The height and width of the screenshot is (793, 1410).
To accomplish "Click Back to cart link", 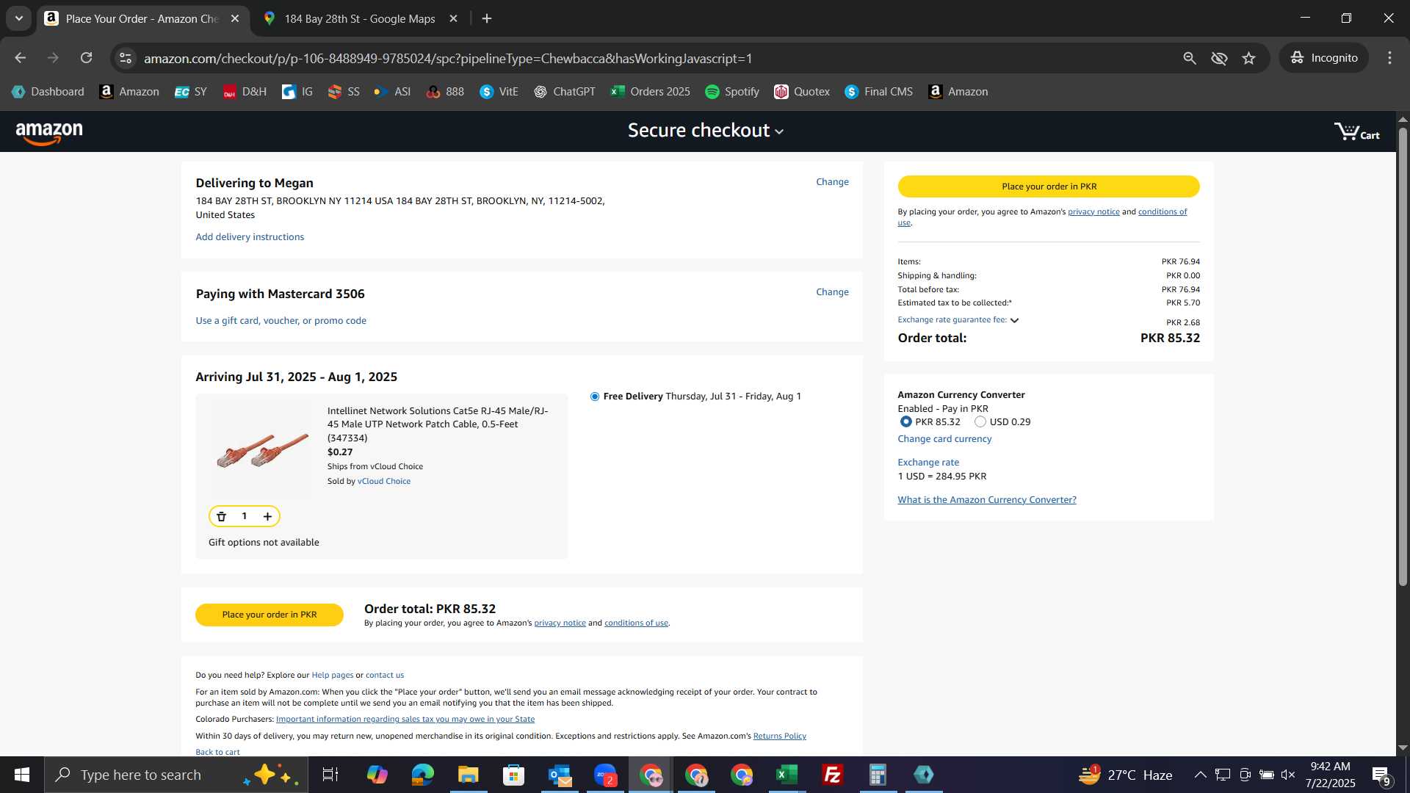I will [x=217, y=752].
